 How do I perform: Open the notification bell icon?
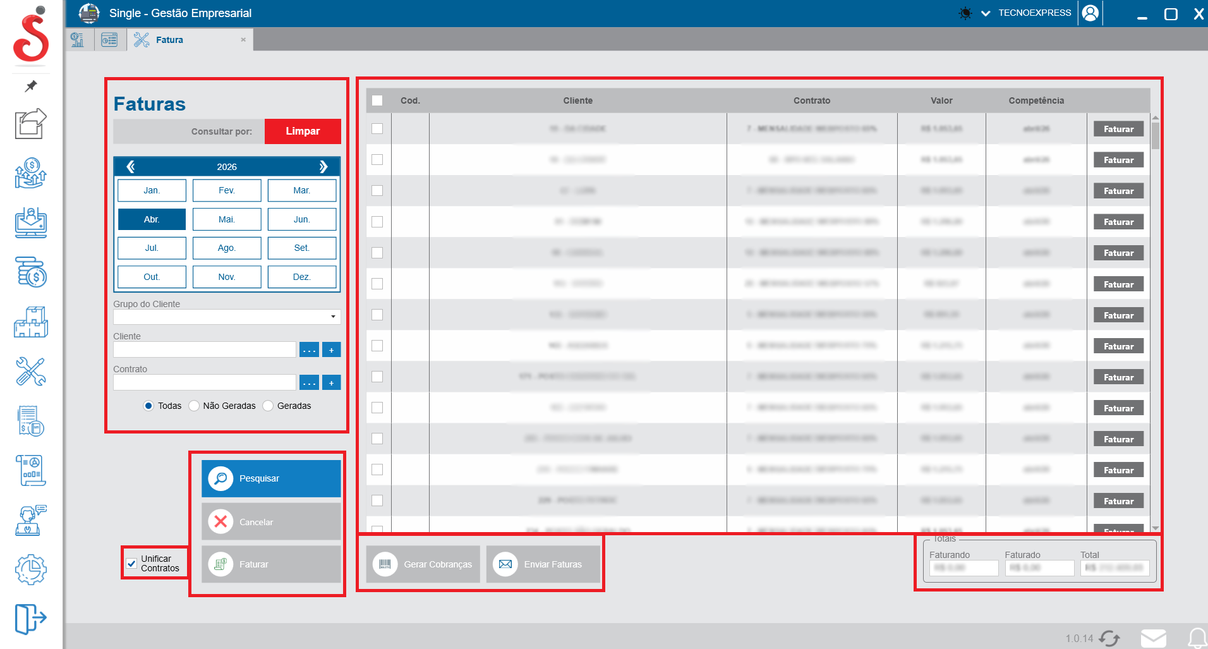[x=1196, y=638]
